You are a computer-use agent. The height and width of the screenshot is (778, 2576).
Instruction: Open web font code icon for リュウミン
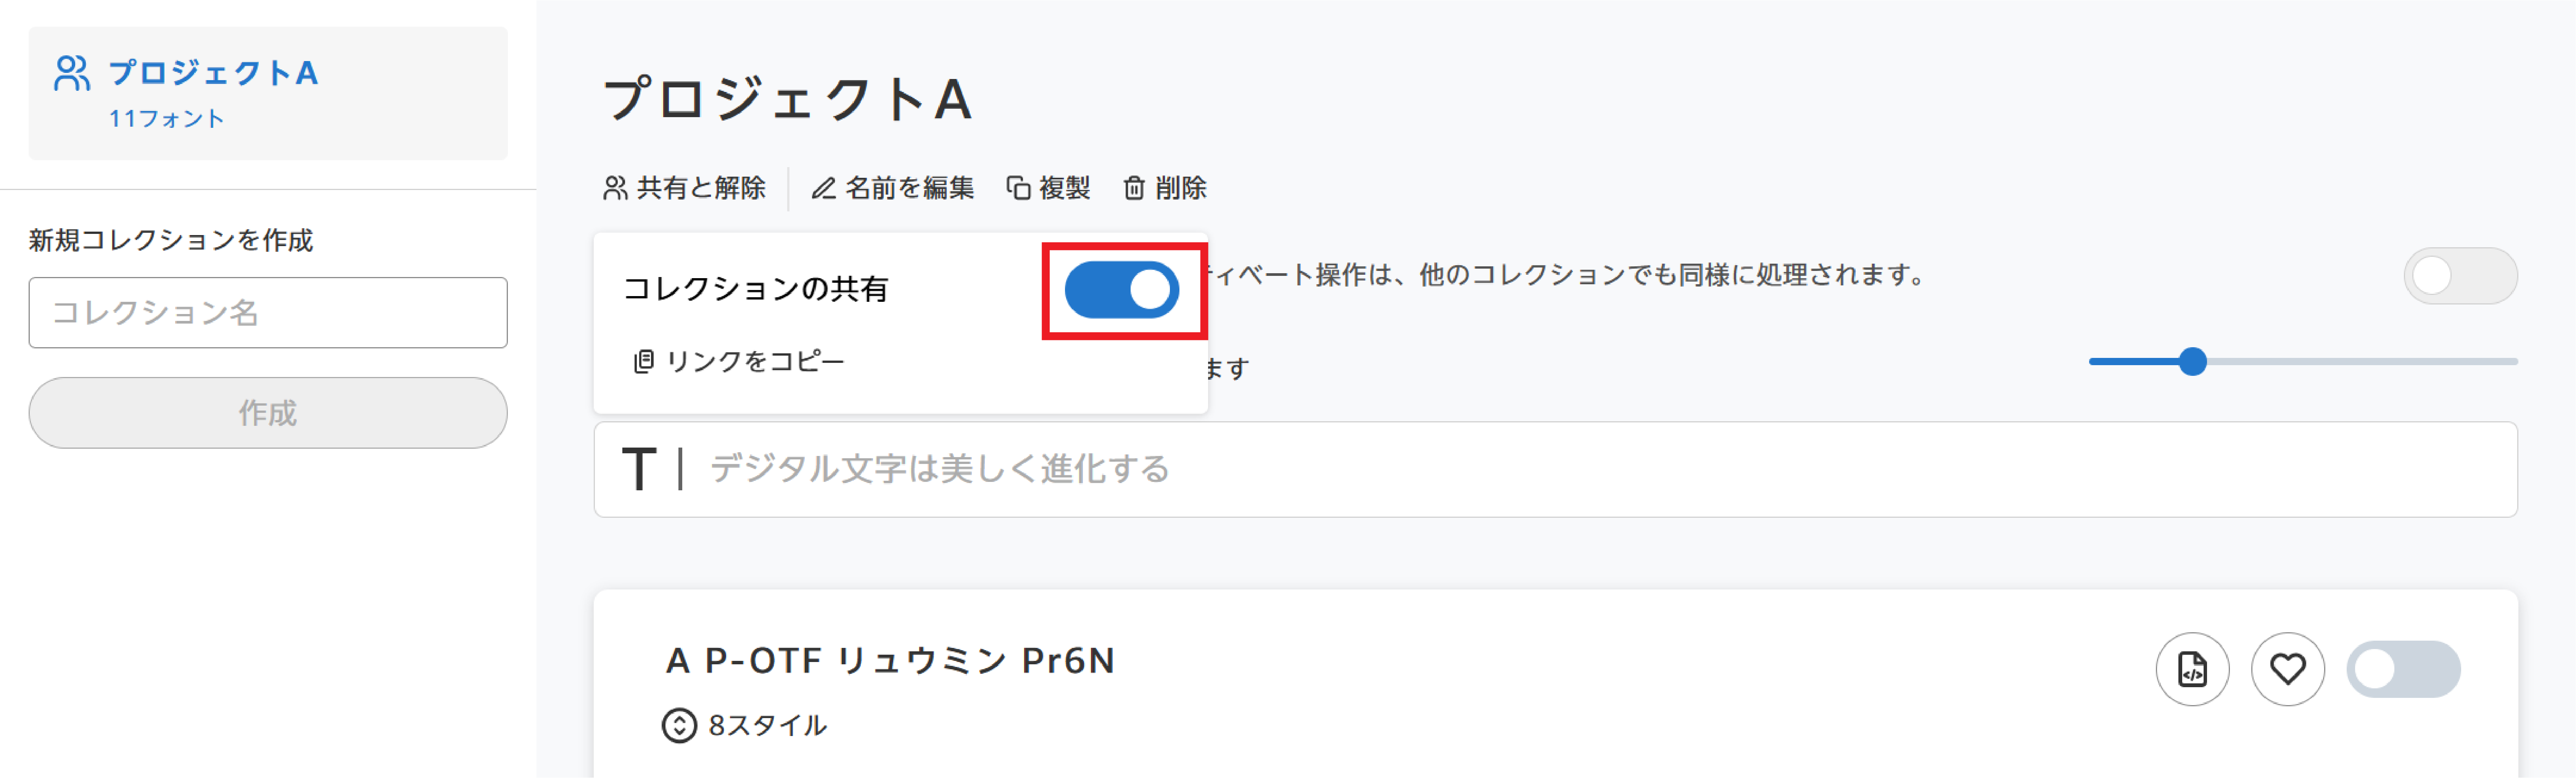click(x=2192, y=669)
